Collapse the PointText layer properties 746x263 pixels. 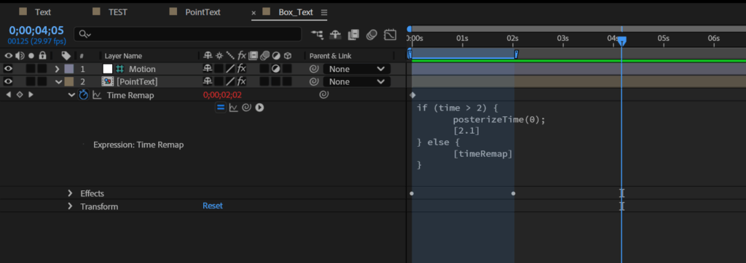(x=58, y=81)
